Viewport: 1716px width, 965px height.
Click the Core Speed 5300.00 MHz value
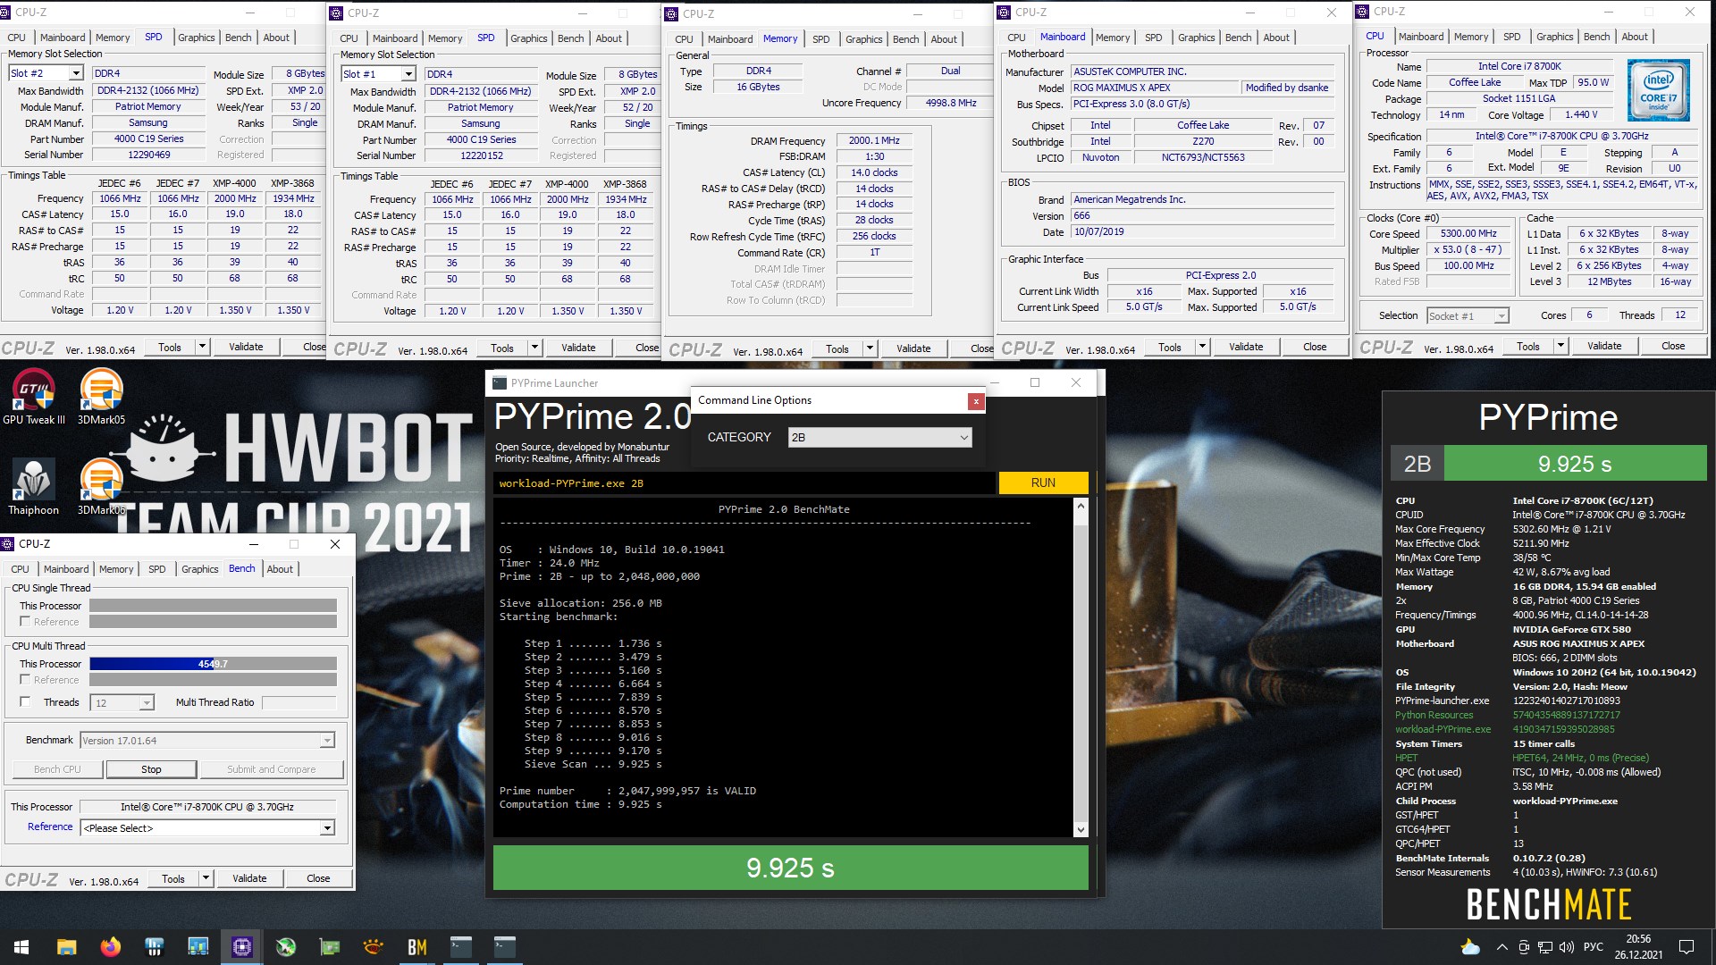click(1468, 234)
